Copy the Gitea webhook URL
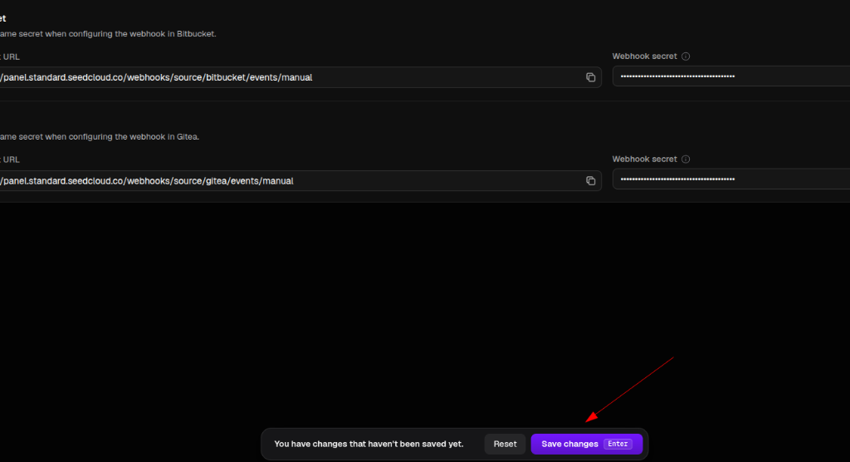This screenshot has width=850, height=462. (590, 181)
